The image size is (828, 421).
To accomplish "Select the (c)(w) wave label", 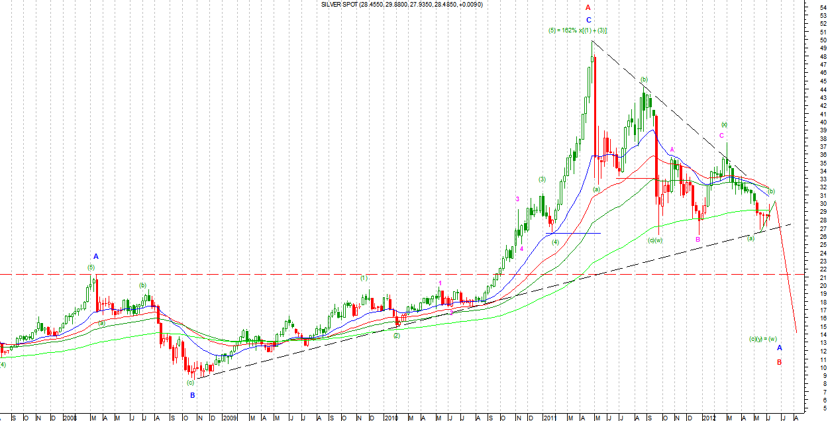I will coord(655,240).
